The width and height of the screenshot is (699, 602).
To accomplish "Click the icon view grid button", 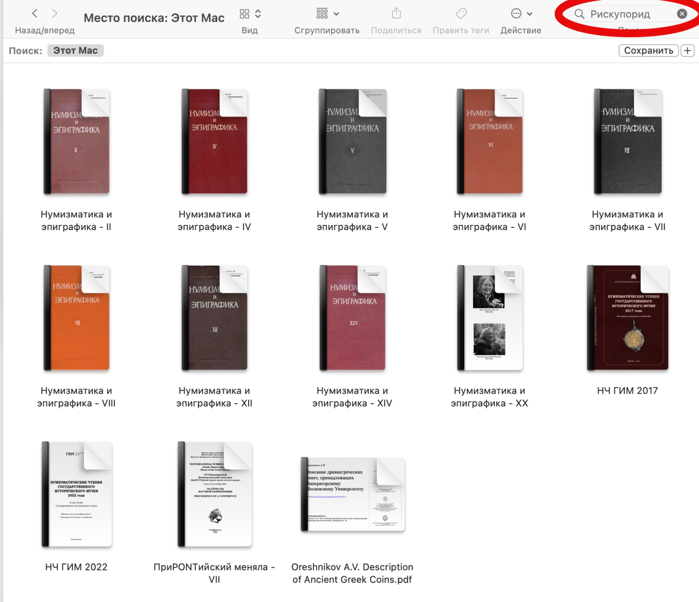I will click(x=245, y=14).
